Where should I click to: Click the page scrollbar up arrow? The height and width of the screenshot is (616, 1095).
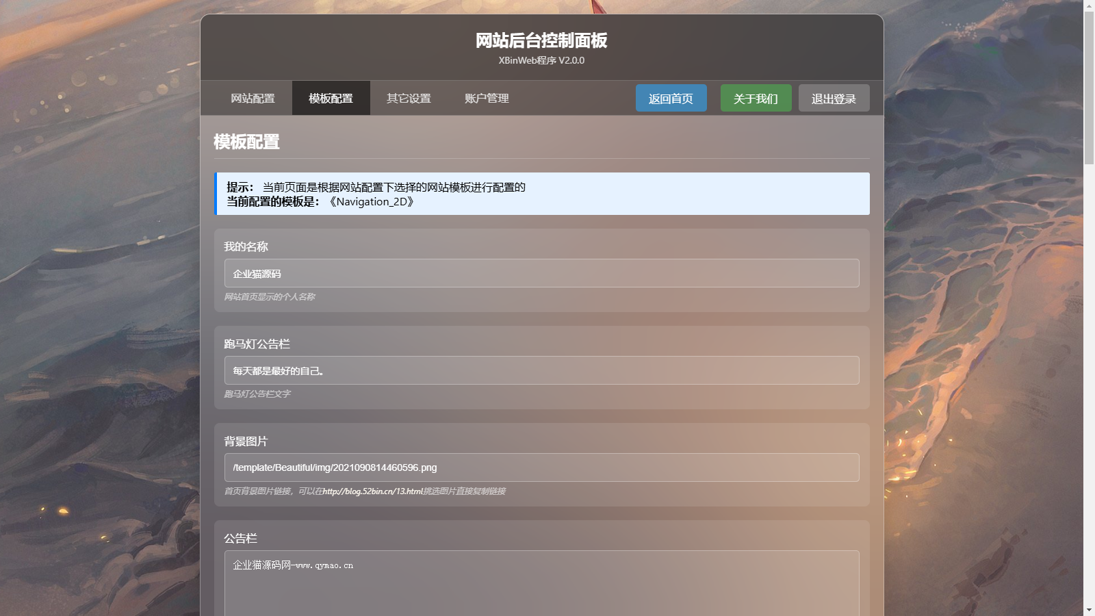(x=1089, y=5)
